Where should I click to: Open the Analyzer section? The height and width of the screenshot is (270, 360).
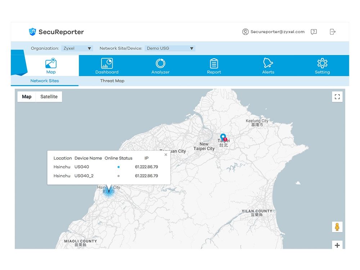pos(161,66)
